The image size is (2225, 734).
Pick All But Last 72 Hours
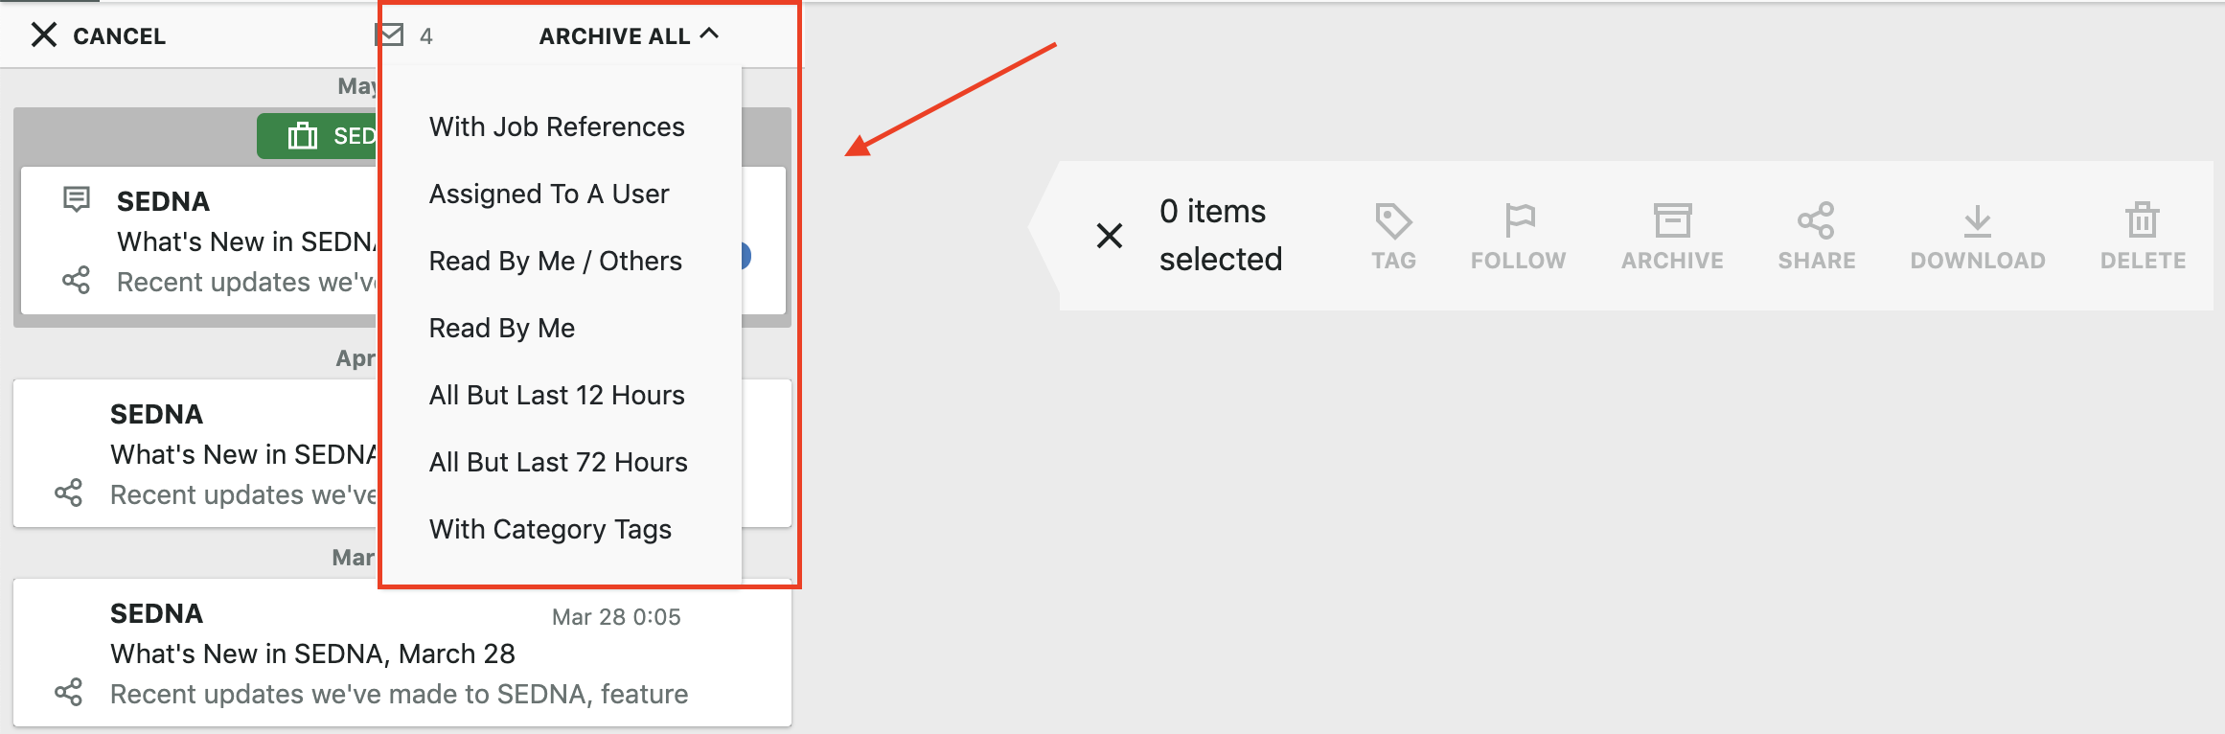559,462
